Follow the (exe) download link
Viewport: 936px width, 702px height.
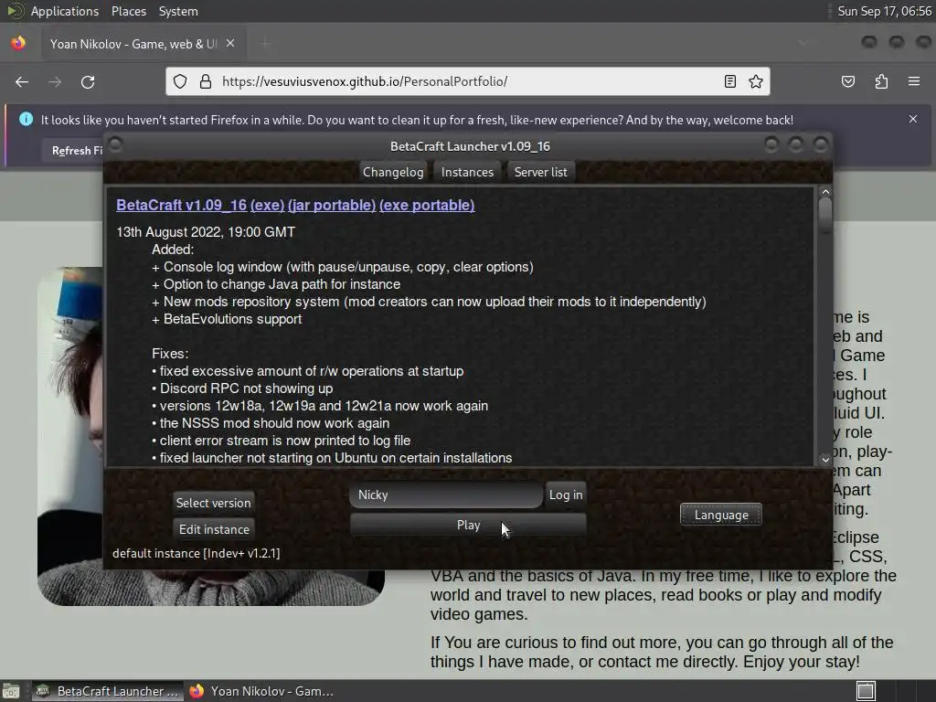pyautogui.click(x=267, y=205)
